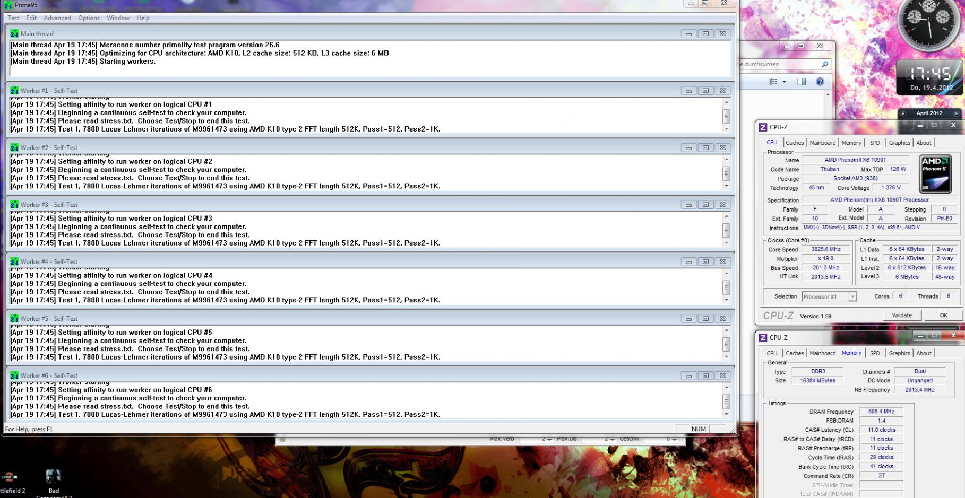Open the Advanced menu in Prime95
Image resolution: width=965 pixels, height=498 pixels.
click(x=57, y=18)
